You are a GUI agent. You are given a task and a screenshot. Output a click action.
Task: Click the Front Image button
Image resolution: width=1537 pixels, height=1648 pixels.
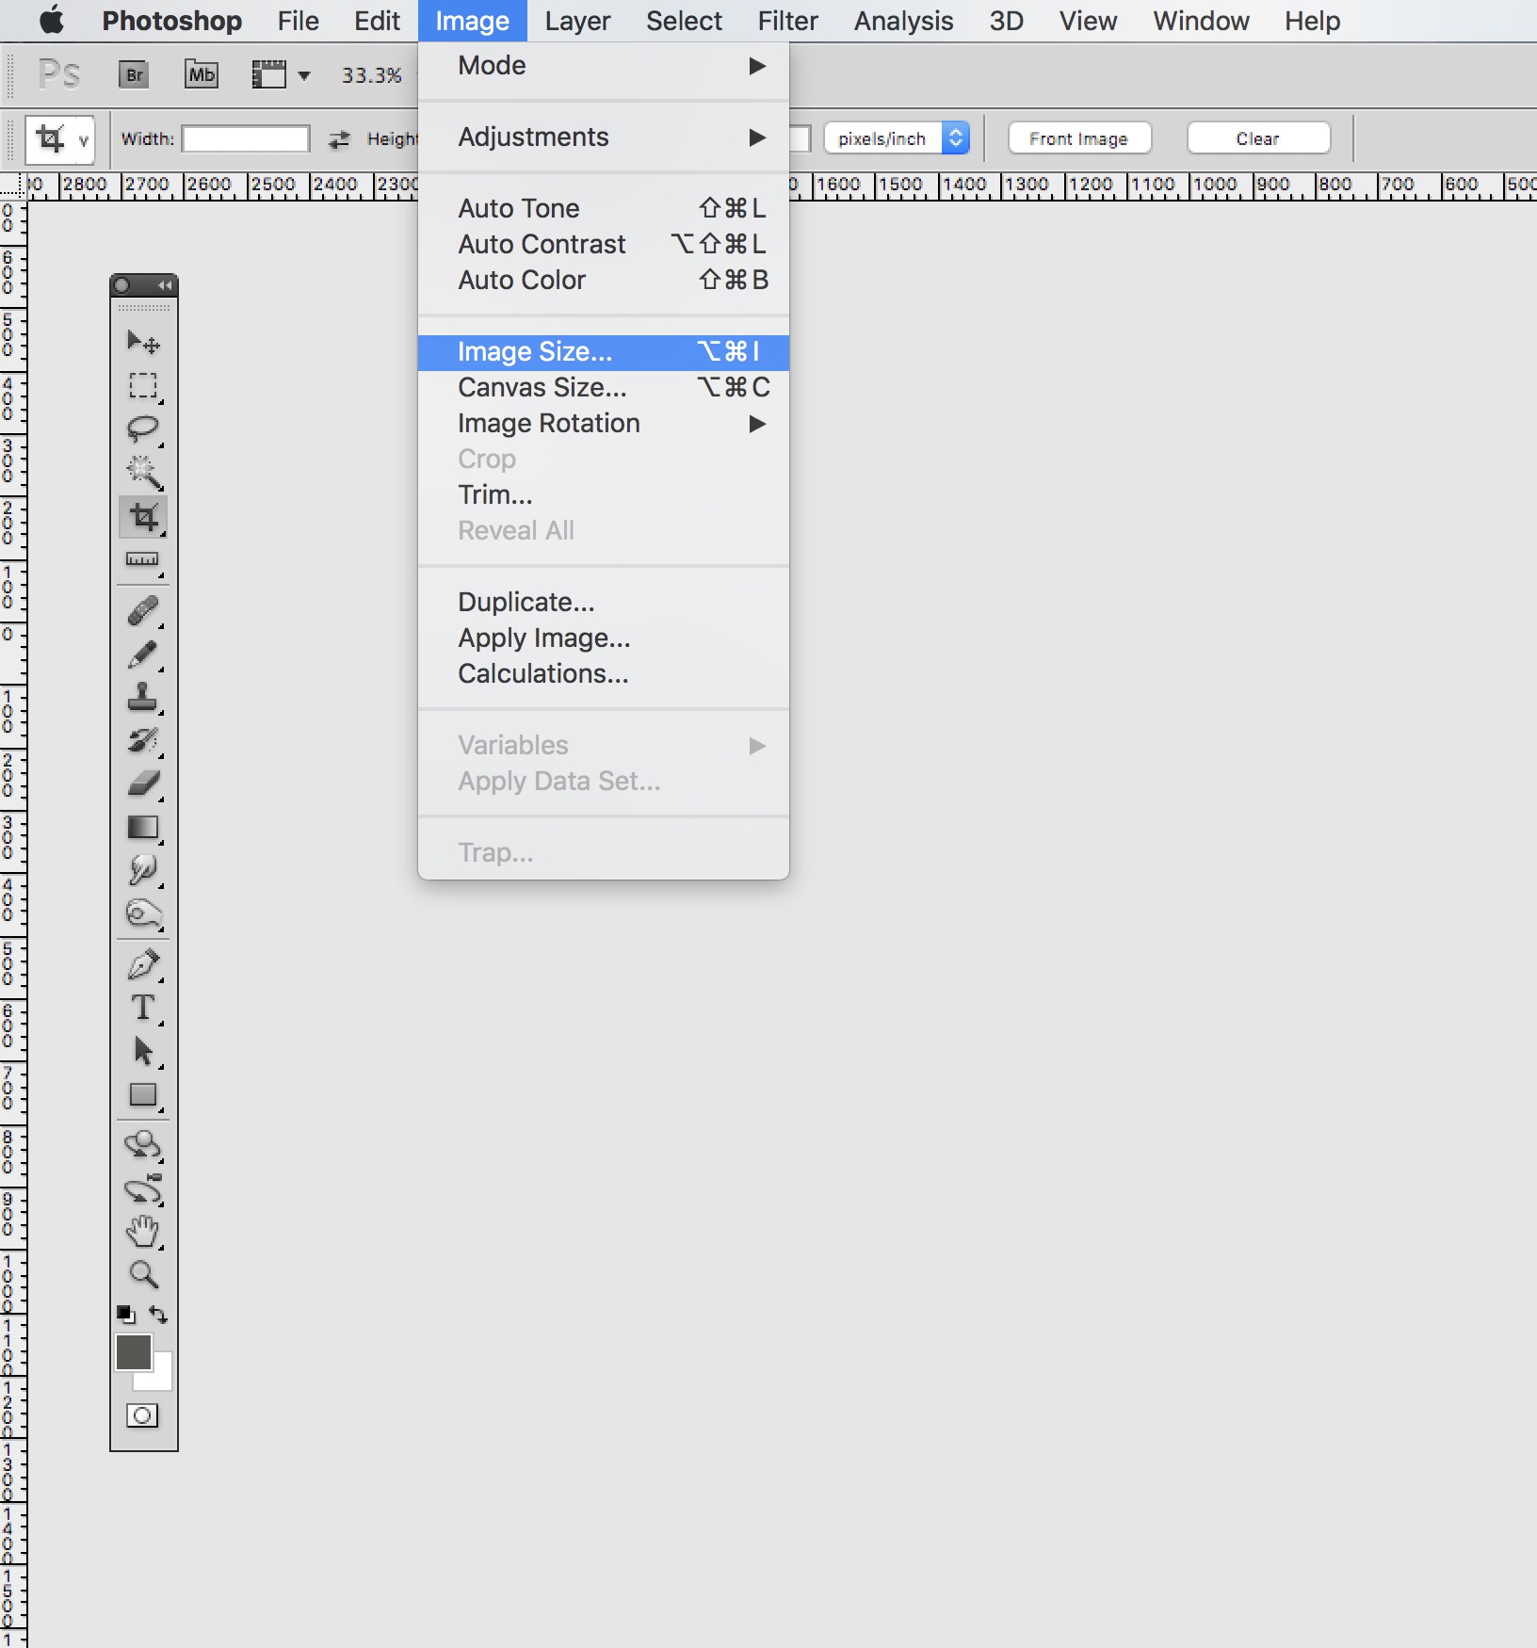pos(1078,138)
